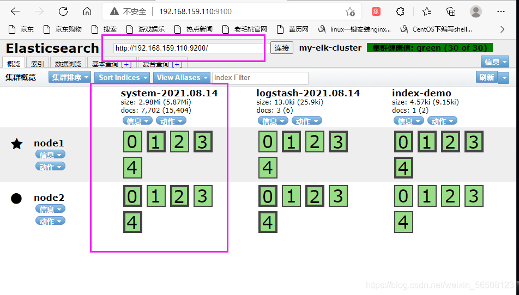Click the index-demo index name
The image size is (519, 295).
point(422,93)
